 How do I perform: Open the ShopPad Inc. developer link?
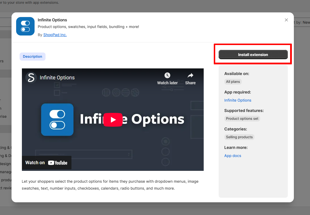pos(55,35)
